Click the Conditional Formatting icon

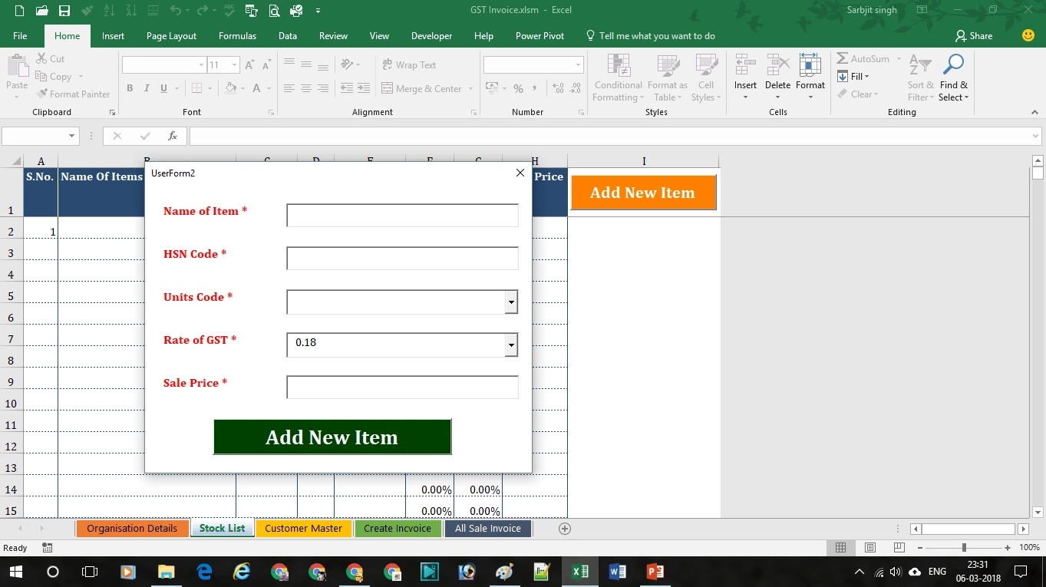[x=618, y=64]
